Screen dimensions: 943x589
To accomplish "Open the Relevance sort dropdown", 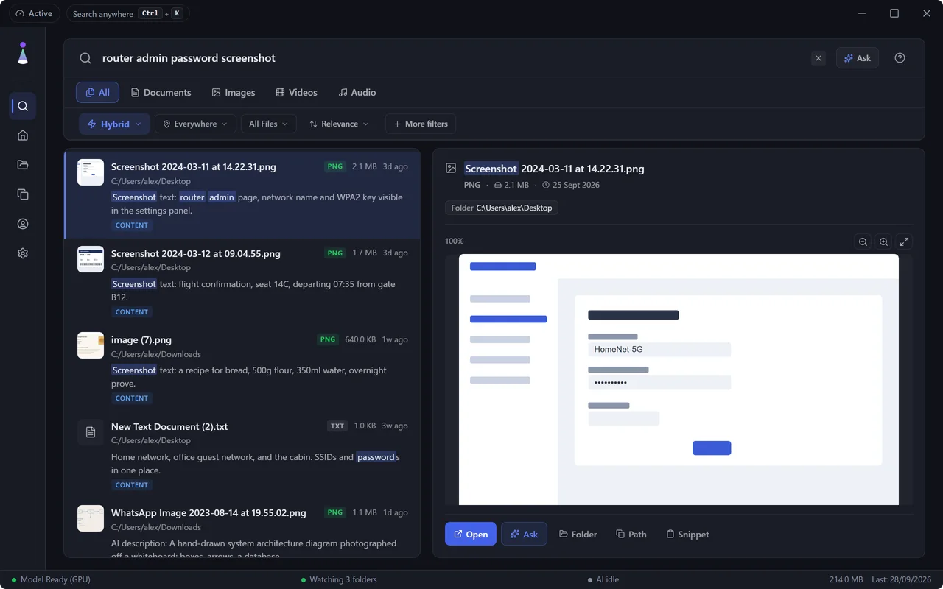I will click(x=340, y=124).
